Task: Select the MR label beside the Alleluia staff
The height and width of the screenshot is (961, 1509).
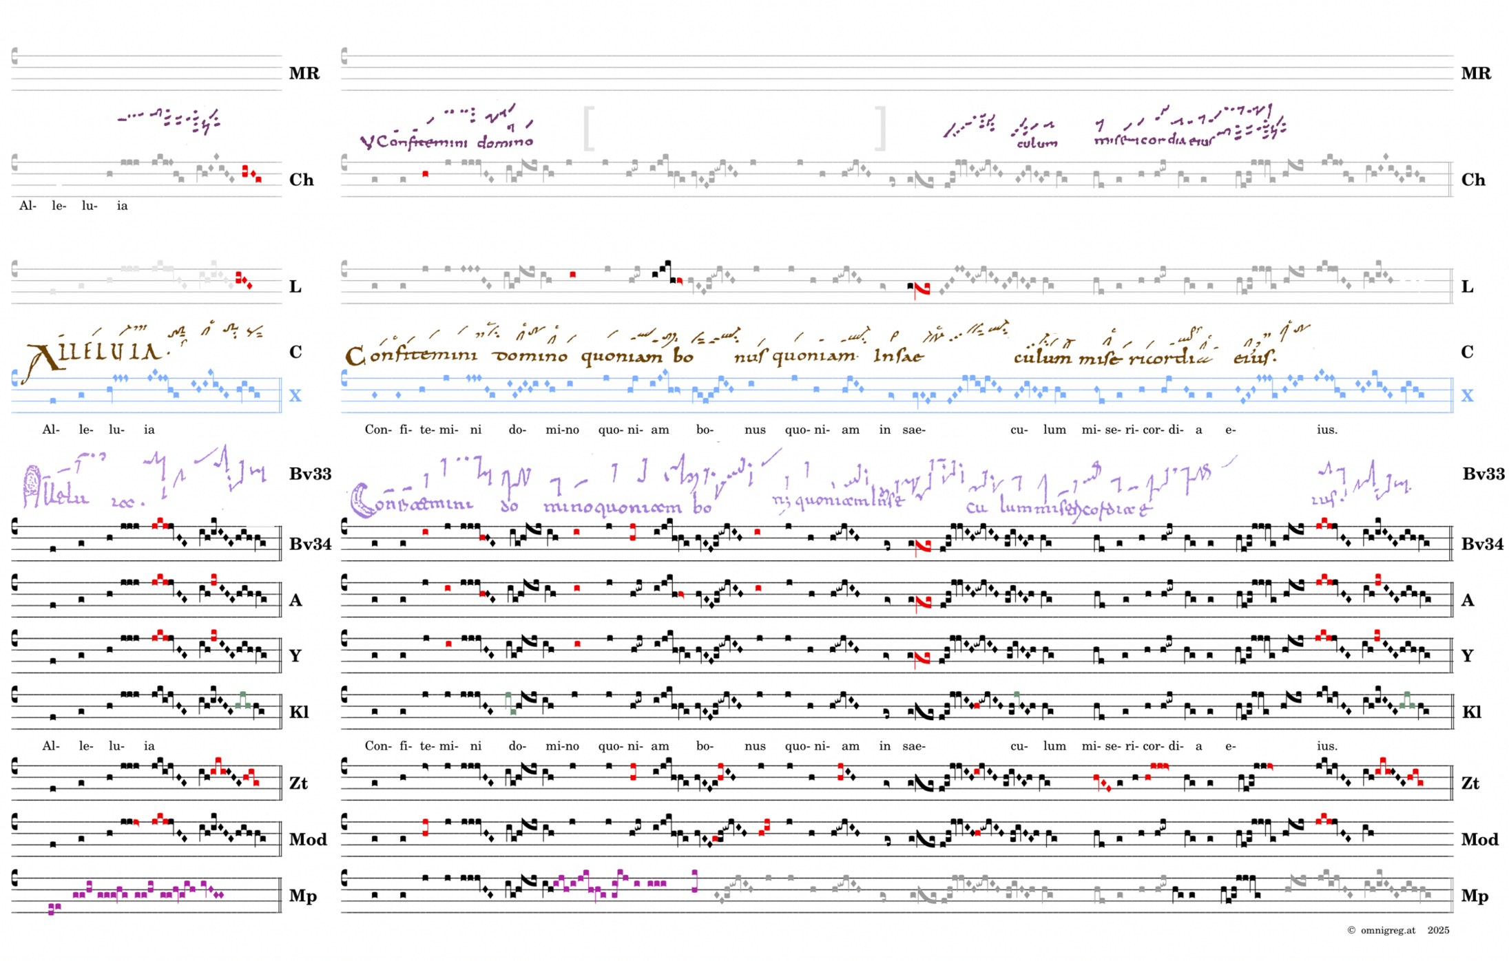Action: click(304, 74)
